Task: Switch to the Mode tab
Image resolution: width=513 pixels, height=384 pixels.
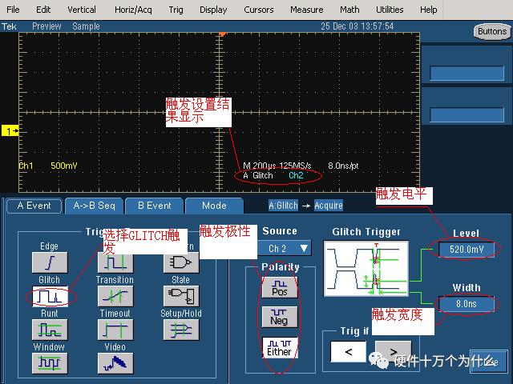Action: [x=214, y=206]
